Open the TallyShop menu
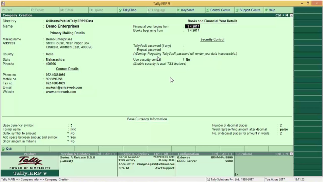The width and height of the screenshot is (323, 182). pyautogui.click(x=128, y=10)
